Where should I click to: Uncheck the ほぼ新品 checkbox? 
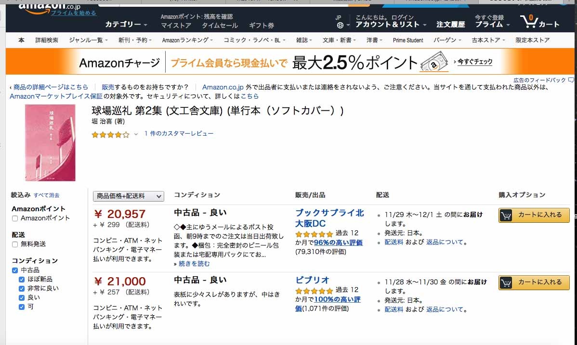click(x=22, y=280)
